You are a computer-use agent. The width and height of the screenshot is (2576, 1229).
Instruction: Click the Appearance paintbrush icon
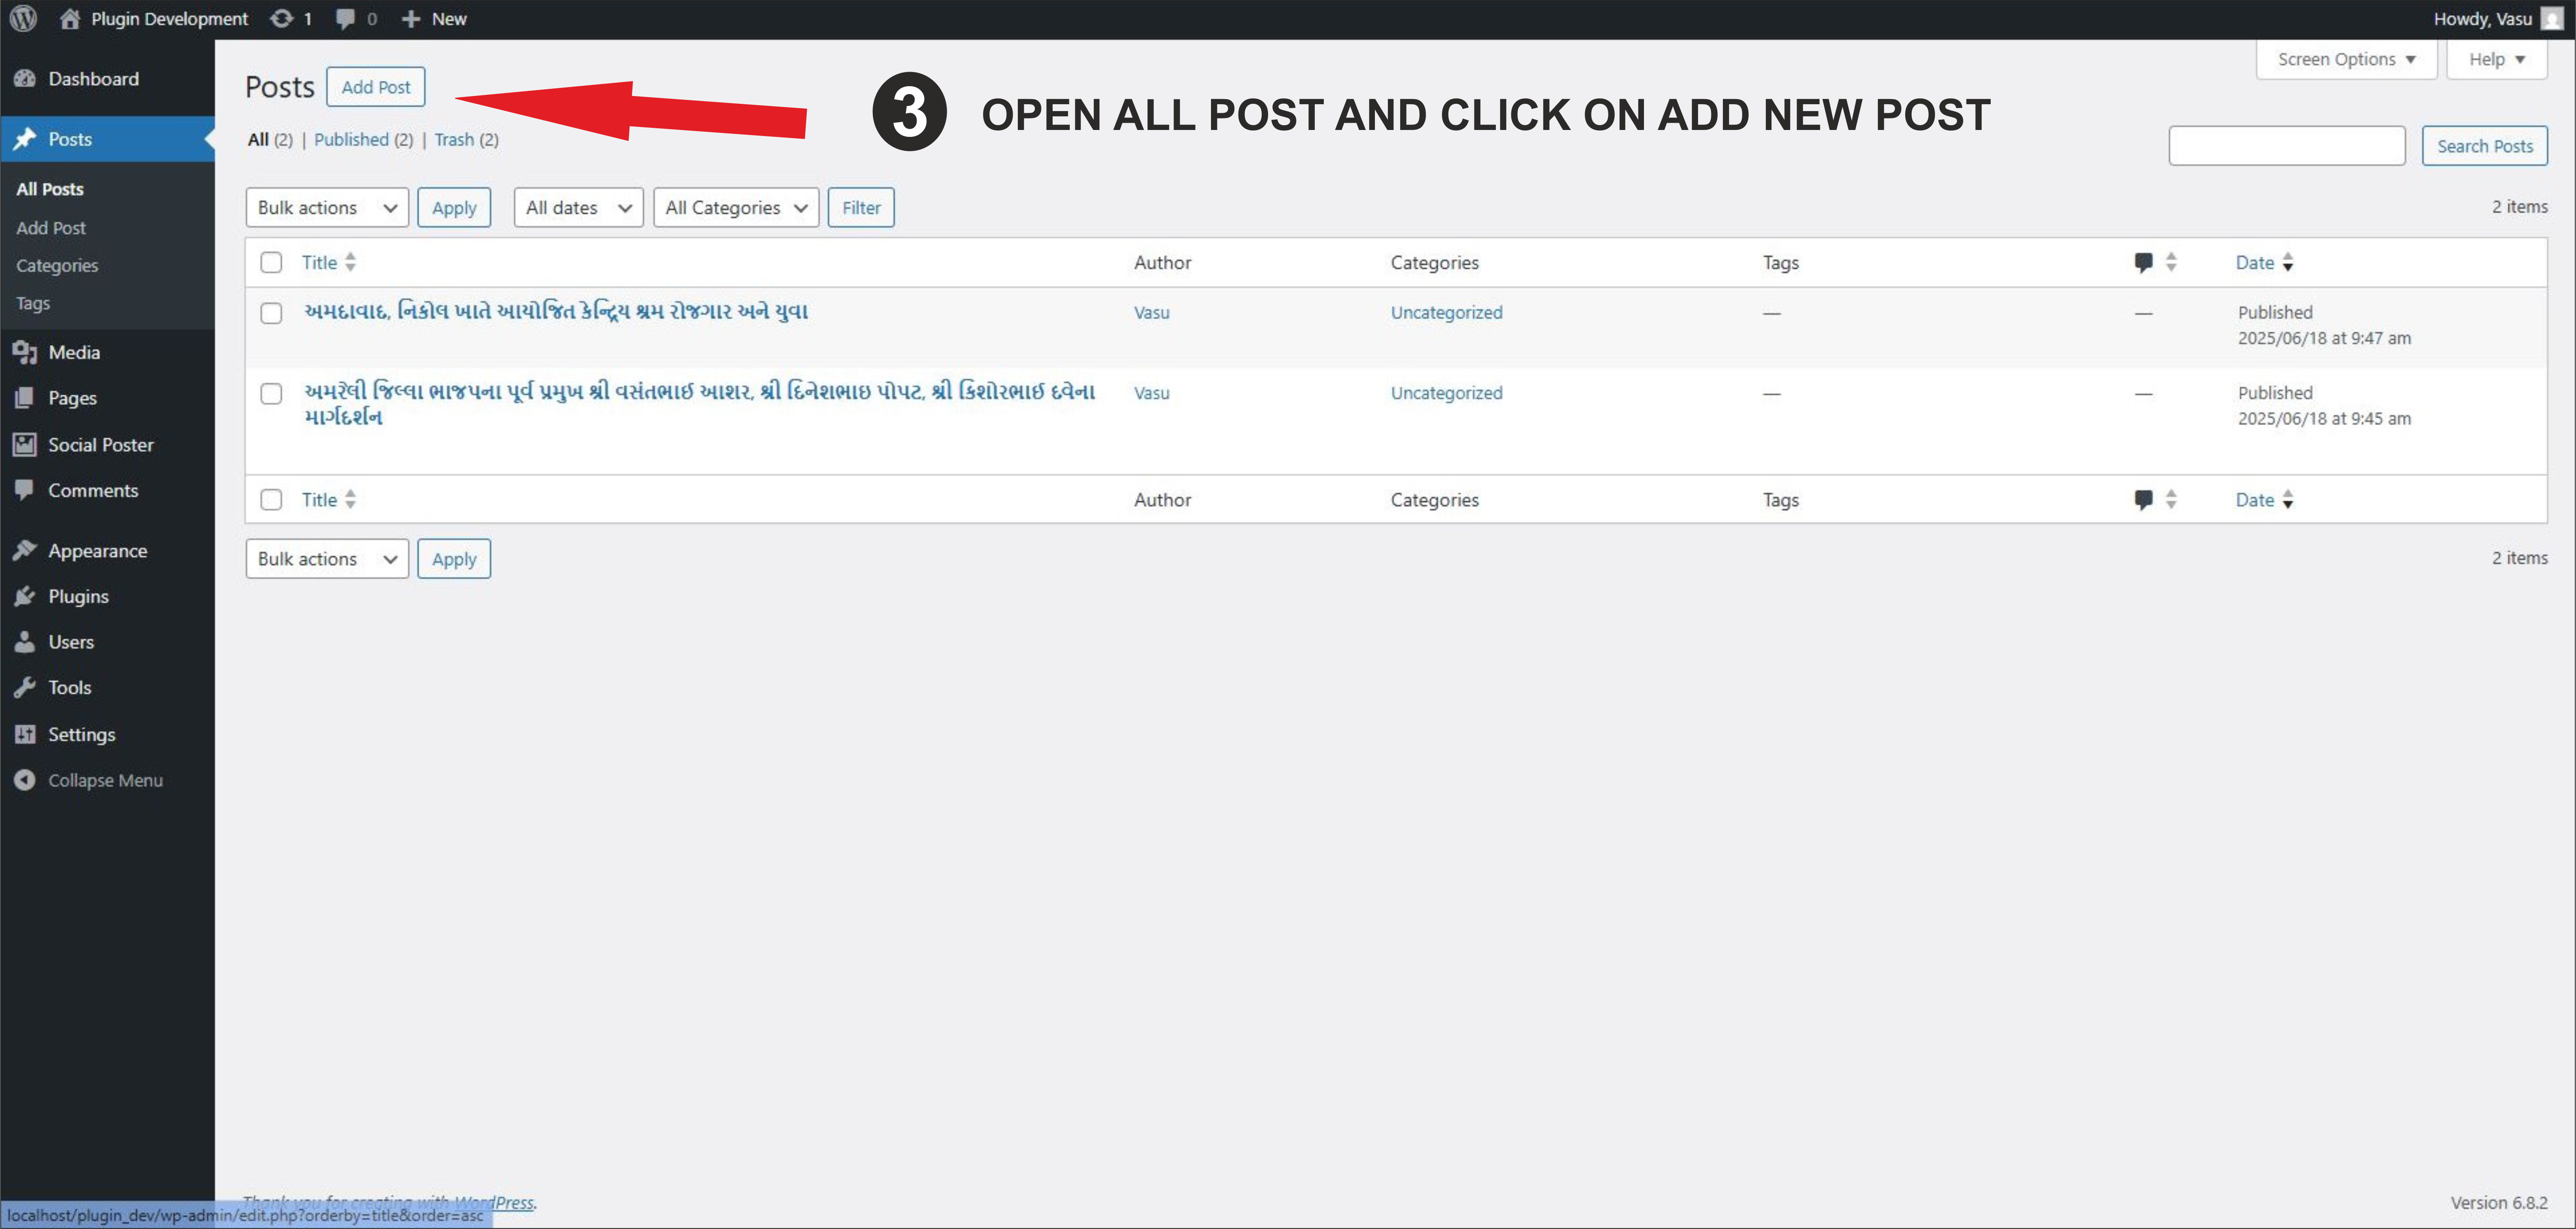[x=25, y=550]
